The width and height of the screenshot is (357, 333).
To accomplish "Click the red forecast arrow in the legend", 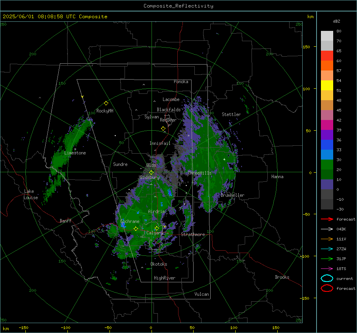I will 327,219.
